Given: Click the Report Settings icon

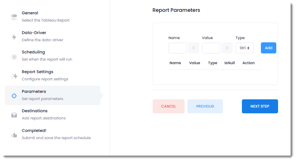Looking at the screenshot, I should coord(14,76).
